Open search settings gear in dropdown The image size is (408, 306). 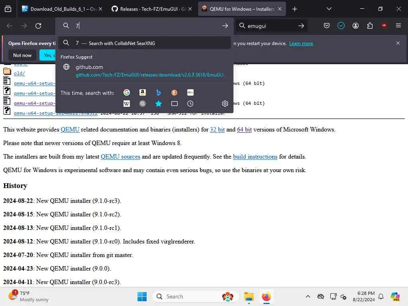click(x=225, y=104)
